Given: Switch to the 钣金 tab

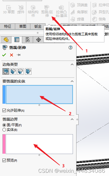Looking at the screenshot, I should [x=38, y=26].
